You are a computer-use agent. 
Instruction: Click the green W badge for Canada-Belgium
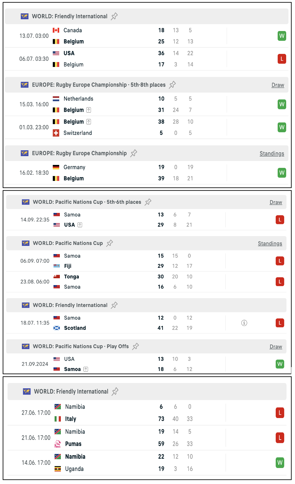[282, 36]
